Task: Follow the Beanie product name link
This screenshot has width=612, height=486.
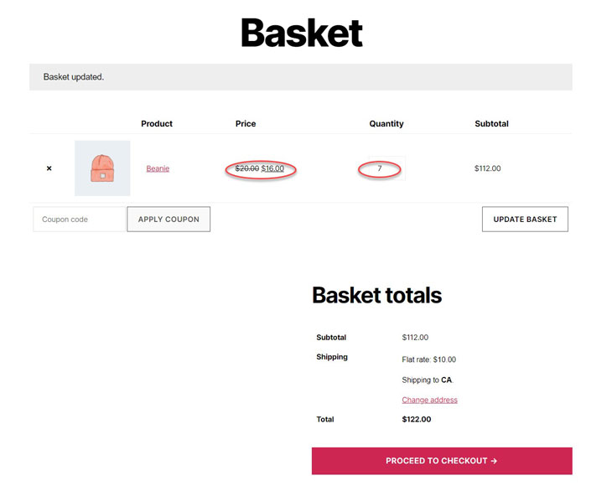Action: pyautogui.click(x=158, y=168)
